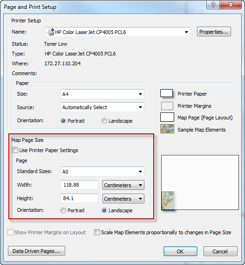Open the printer Name dropdown
The image size is (245, 265).
point(118,32)
